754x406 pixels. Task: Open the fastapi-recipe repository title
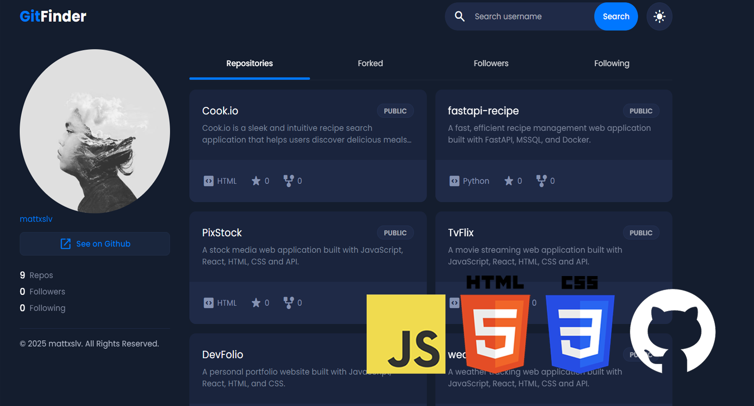pyautogui.click(x=483, y=111)
